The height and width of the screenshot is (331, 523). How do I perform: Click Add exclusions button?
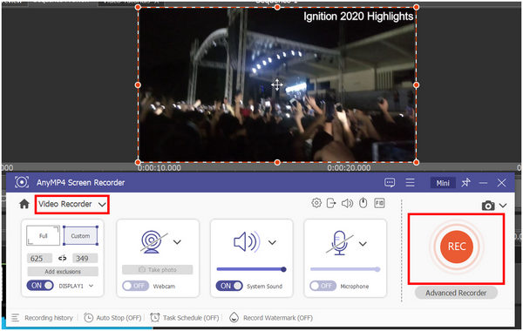click(x=63, y=272)
